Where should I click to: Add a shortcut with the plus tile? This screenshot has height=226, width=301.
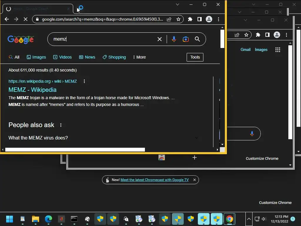(x=195, y=158)
